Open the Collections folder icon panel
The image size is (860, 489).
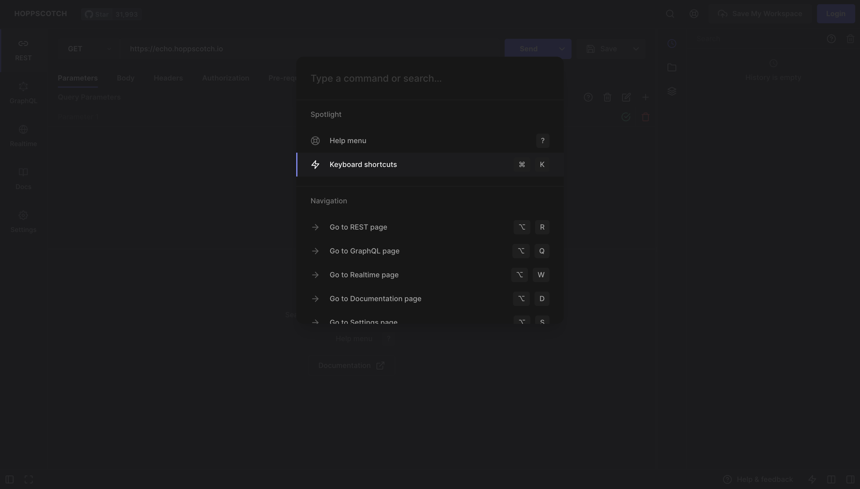pyautogui.click(x=672, y=67)
